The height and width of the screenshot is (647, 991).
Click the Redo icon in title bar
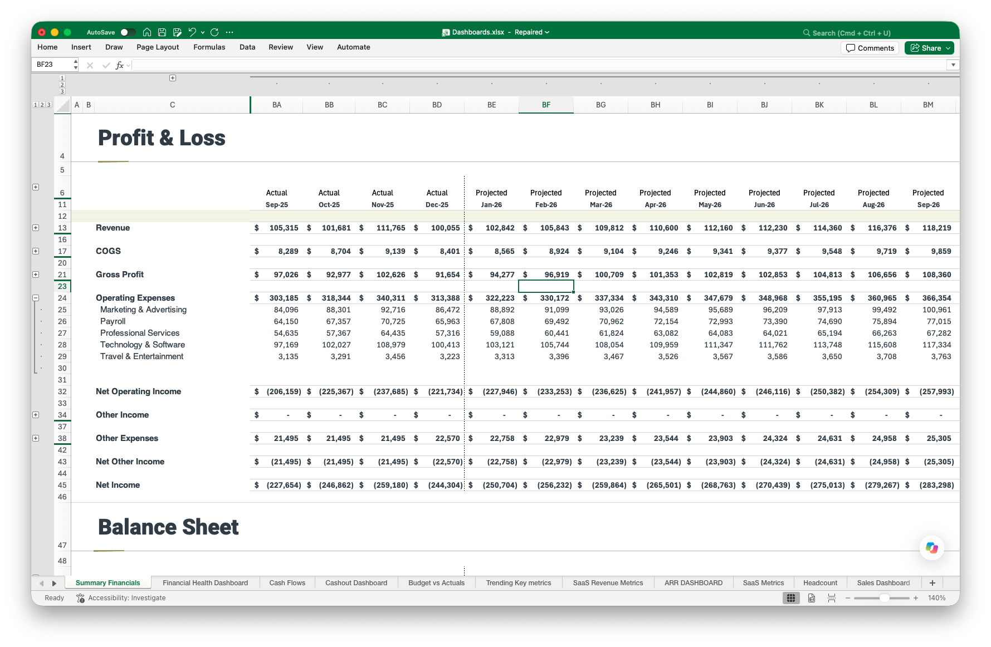click(x=214, y=32)
